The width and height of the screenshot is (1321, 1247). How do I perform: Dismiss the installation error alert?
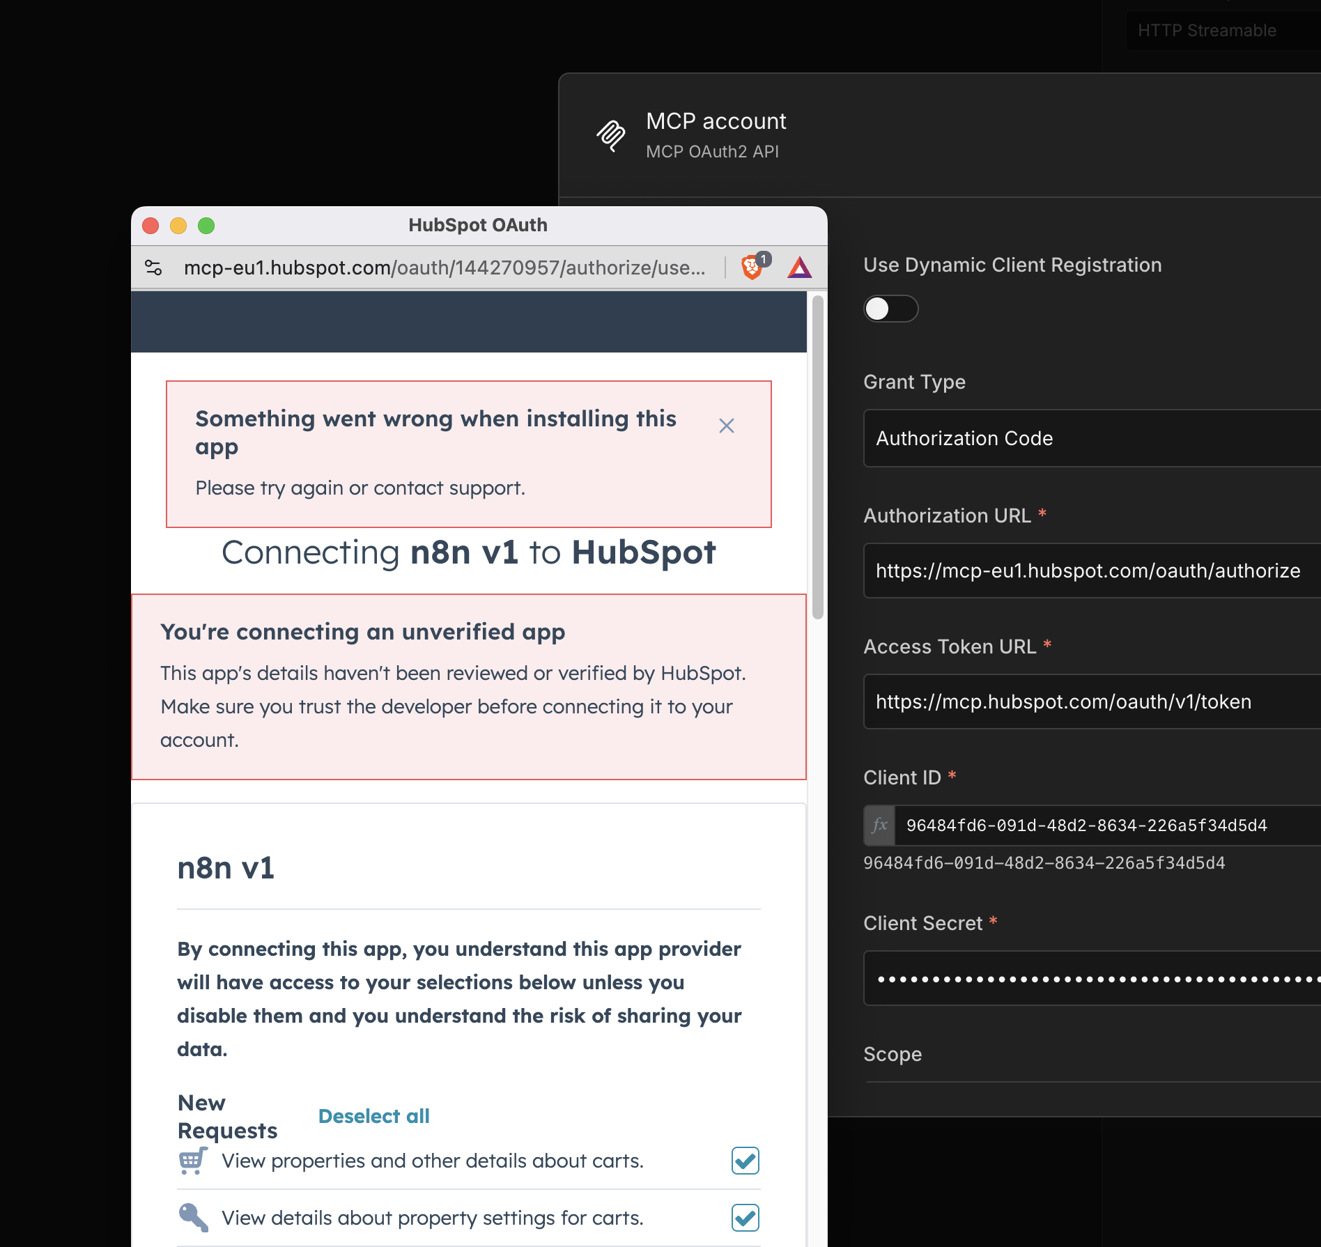coord(726,426)
